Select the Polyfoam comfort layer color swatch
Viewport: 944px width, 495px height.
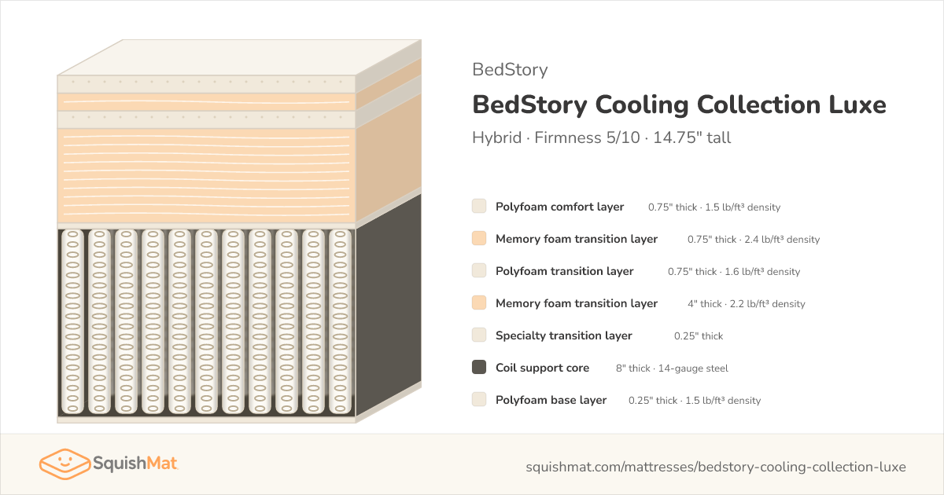pos(479,207)
